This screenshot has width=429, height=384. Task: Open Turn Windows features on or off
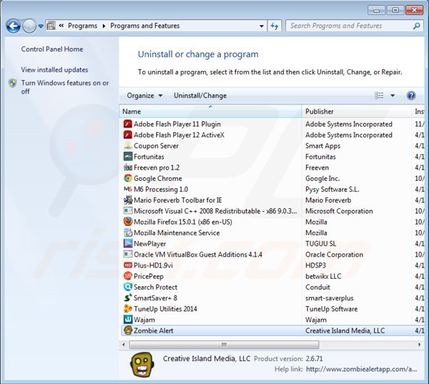[65, 87]
